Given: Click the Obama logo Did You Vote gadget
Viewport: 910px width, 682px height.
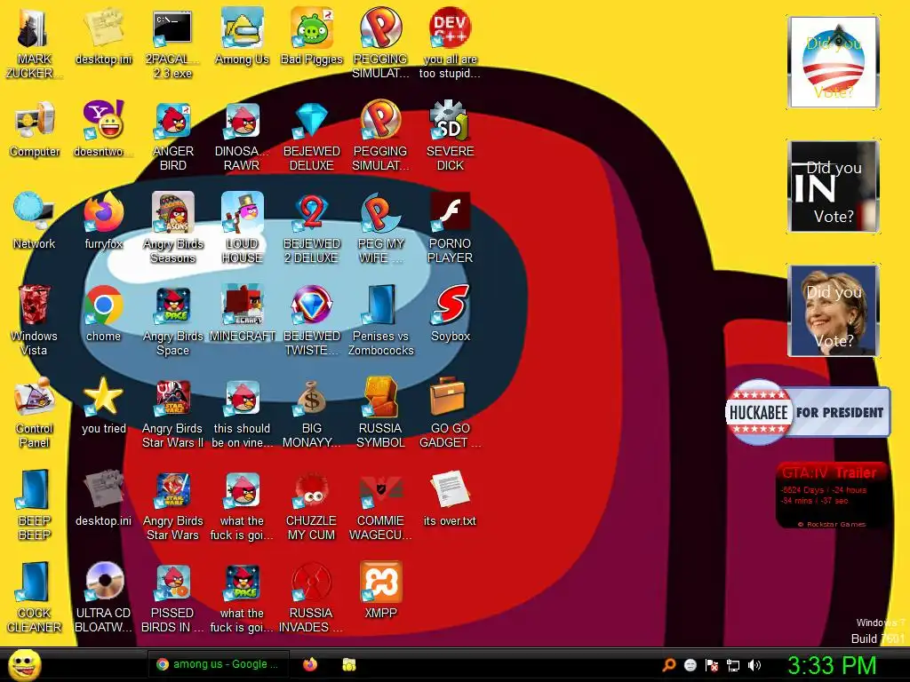Looking at the screenshot, I should click(x=834, y=62).
